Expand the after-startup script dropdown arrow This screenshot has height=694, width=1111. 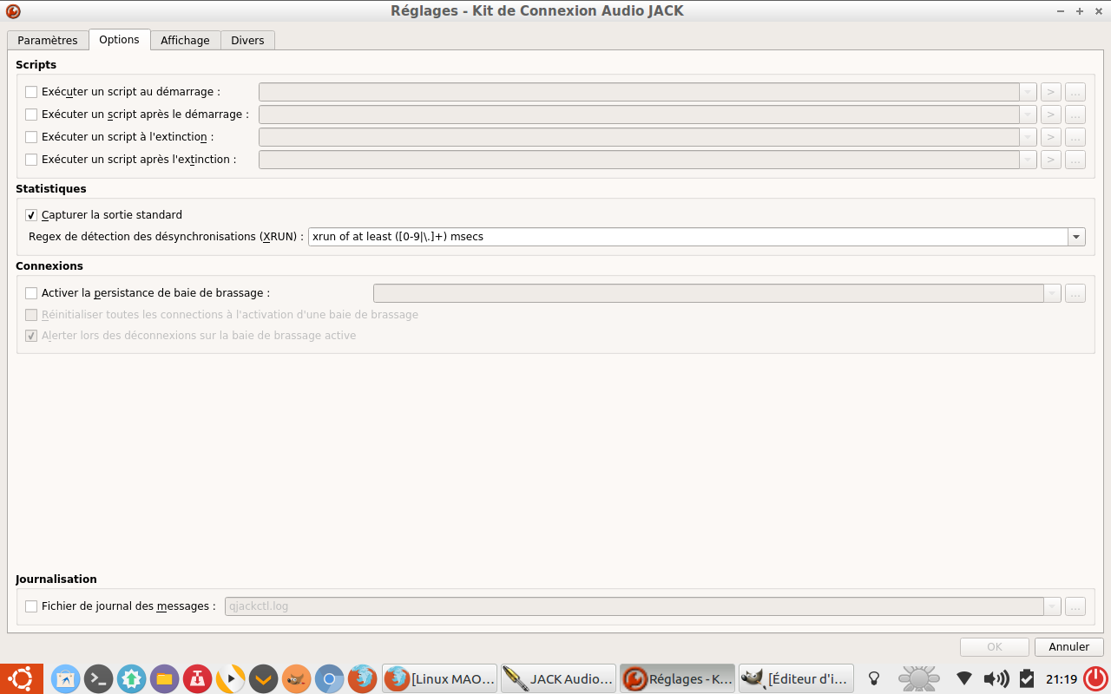(1029, 115)
